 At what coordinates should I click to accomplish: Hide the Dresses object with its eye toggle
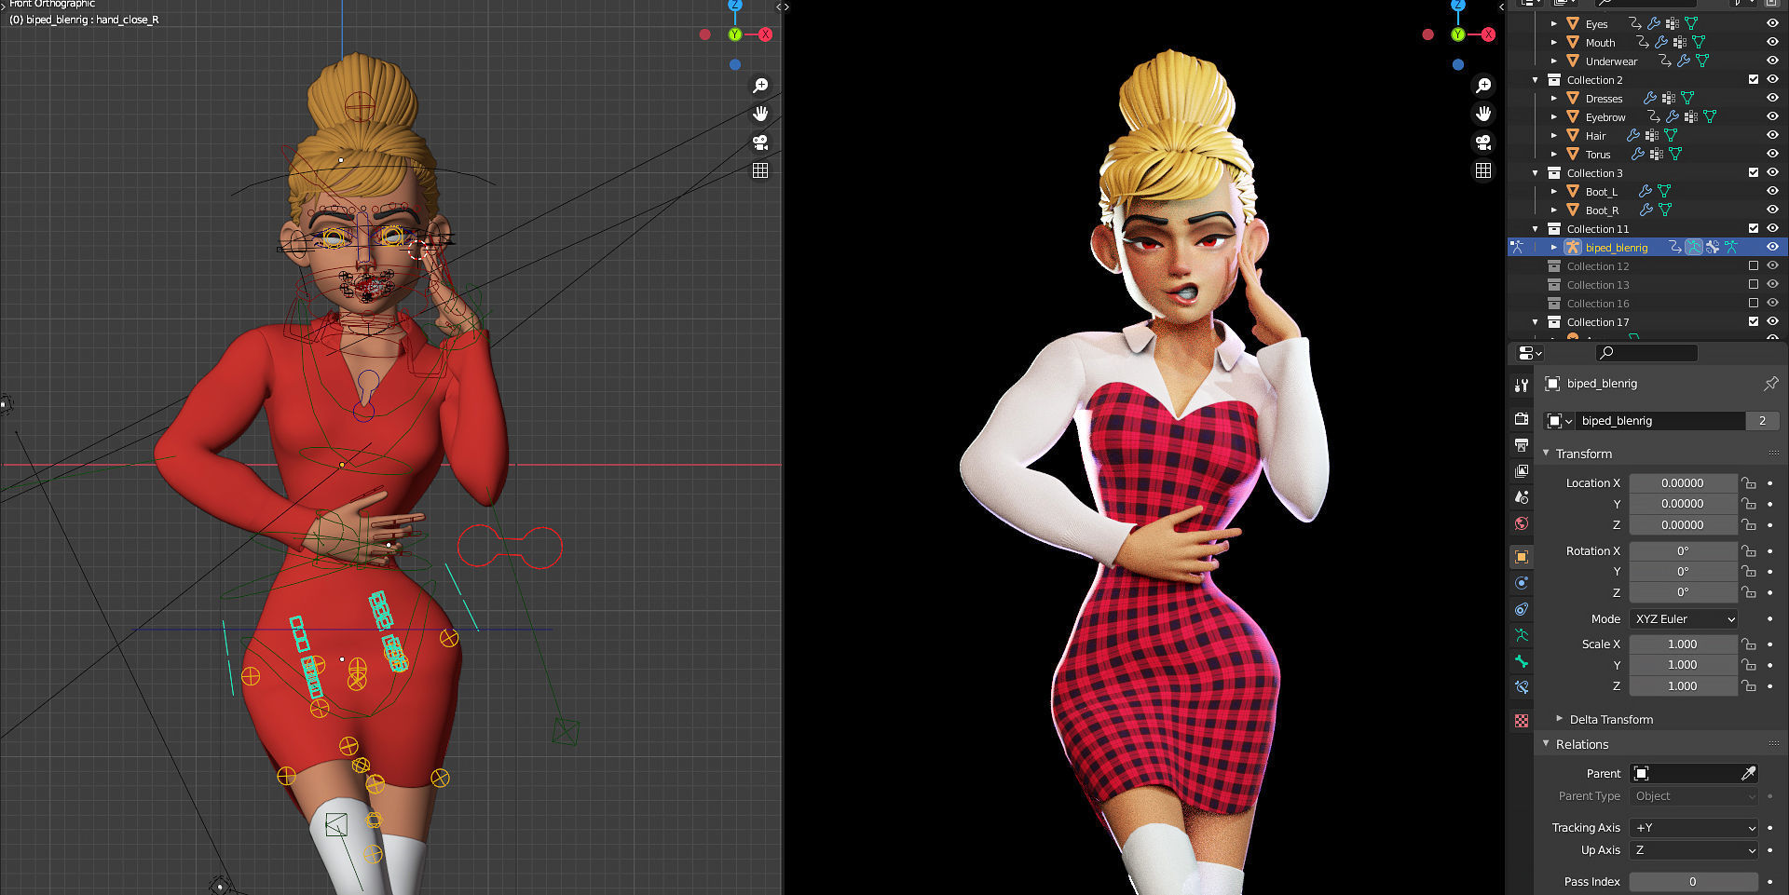[x=1772, y=98]
